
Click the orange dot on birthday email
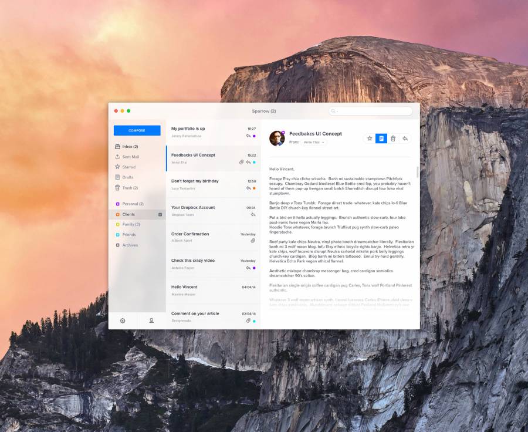(x=254, y=188)
